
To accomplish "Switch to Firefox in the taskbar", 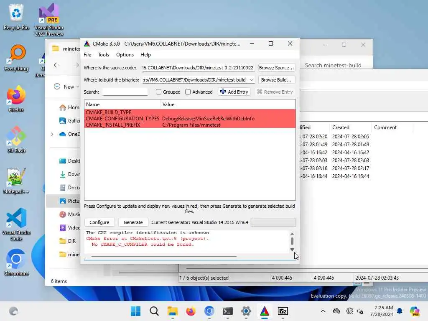I will pyautogui.click(x=191, y=311).
